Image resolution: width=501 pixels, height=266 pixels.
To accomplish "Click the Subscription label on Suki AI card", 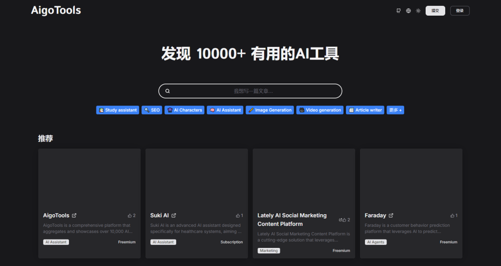I will tap(231, 242).
